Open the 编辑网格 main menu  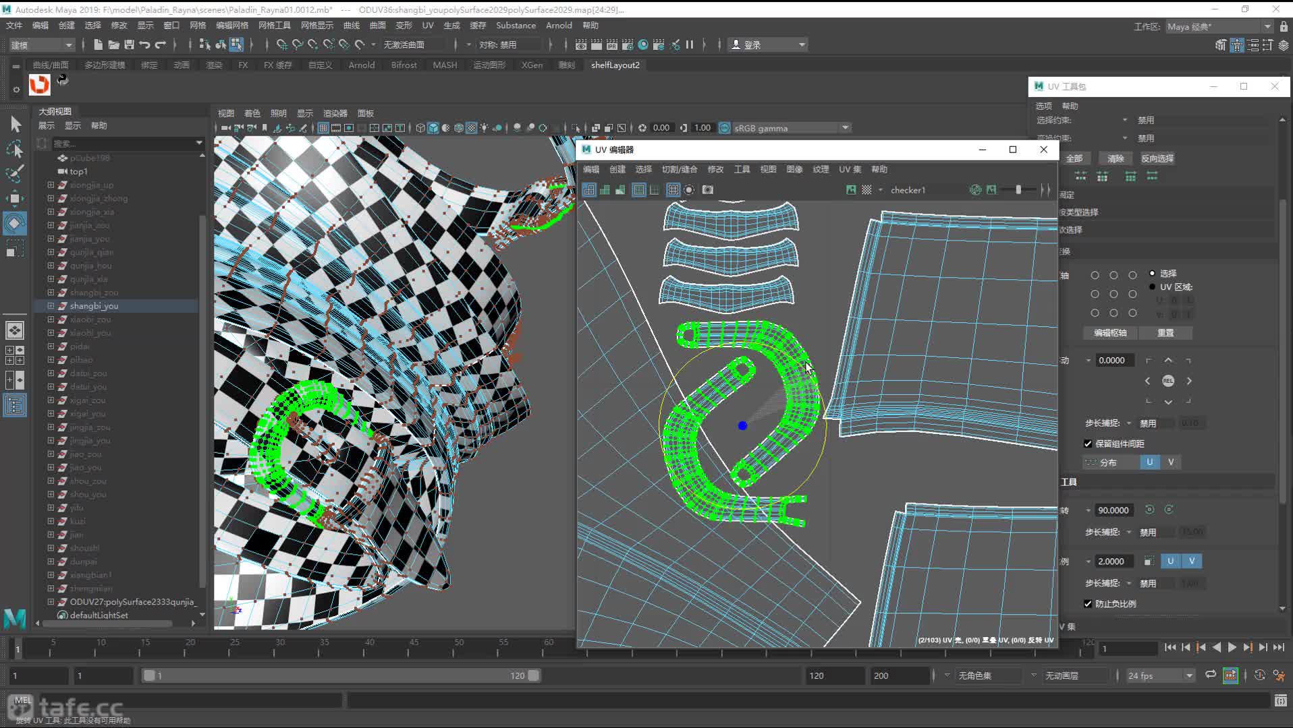231,26
